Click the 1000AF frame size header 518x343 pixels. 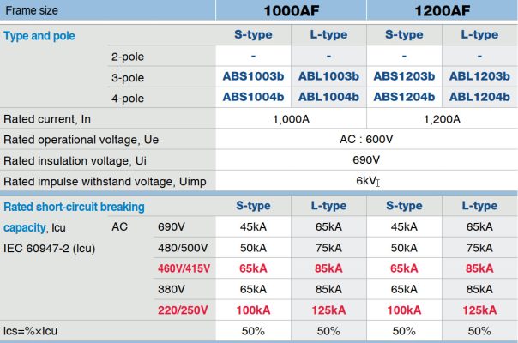291,11
